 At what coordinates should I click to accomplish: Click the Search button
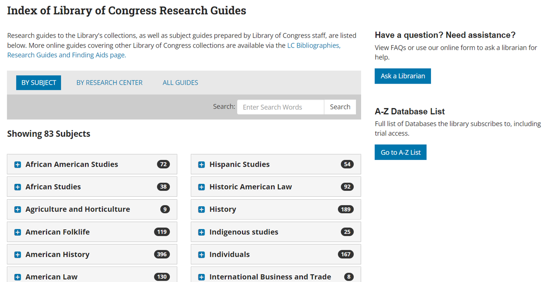tap(340, 107)
